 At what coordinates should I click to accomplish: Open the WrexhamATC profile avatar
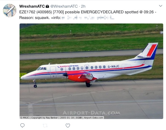10,10
